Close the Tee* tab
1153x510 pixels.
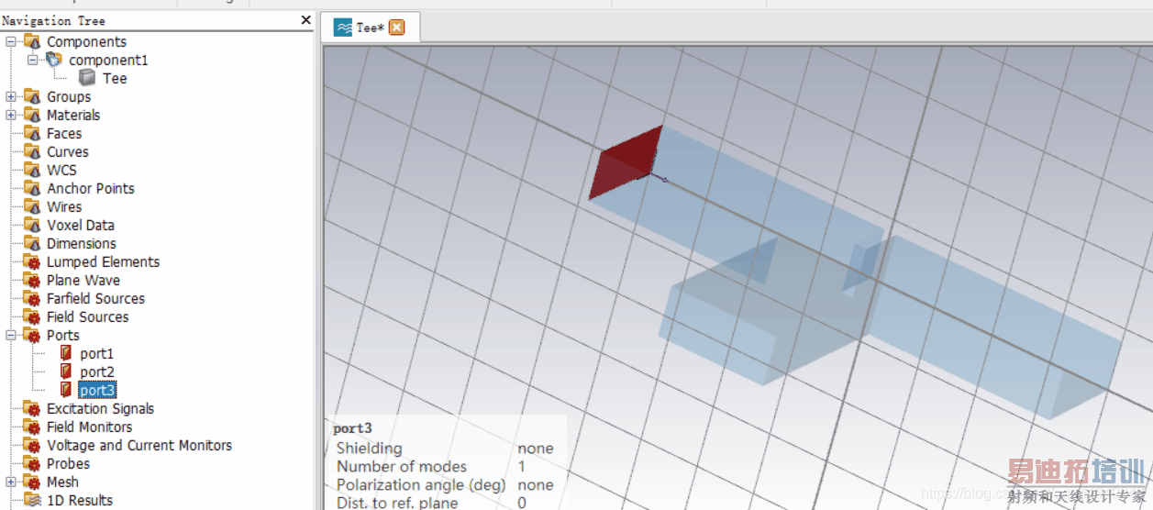[x=396, y=28]
